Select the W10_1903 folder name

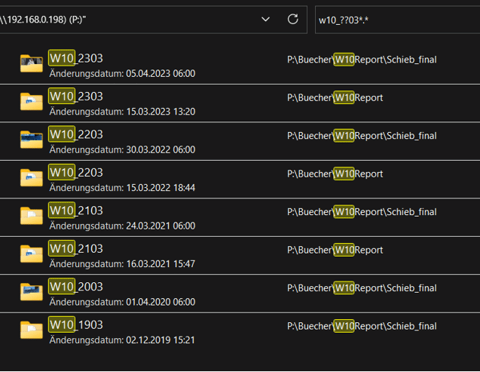(x=75, y=324)
